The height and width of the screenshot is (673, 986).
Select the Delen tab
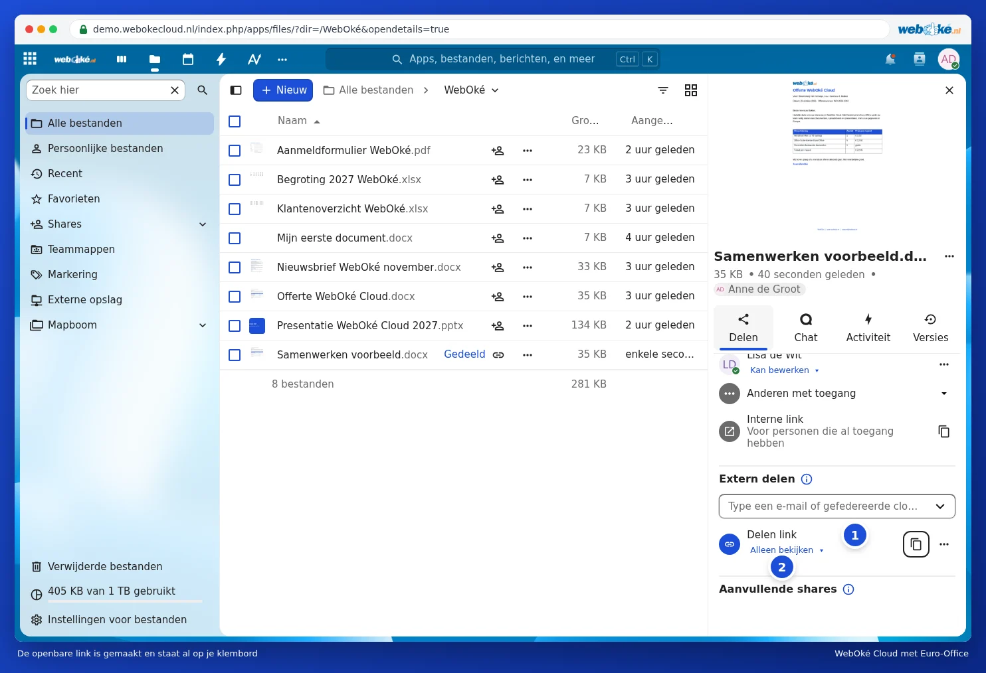pyautogui.click(x=743, y=328)
